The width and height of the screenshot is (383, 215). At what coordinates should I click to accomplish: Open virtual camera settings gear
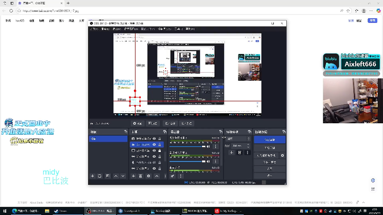tap(282, 156)
